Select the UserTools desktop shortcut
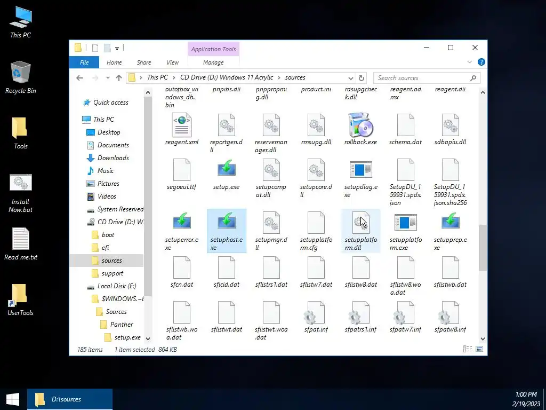 pyautogui.click(x=21, y=299)
